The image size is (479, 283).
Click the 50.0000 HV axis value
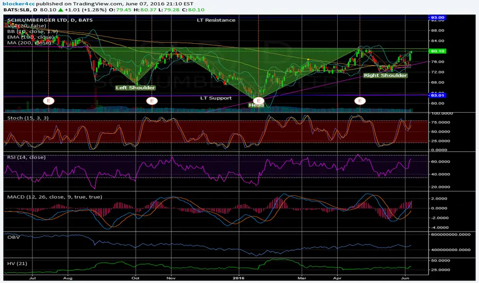point(440,261)
